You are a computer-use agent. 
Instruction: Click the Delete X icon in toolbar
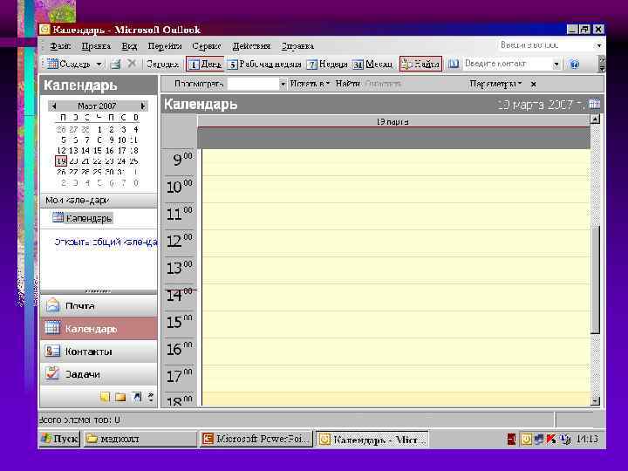(132, 64)
